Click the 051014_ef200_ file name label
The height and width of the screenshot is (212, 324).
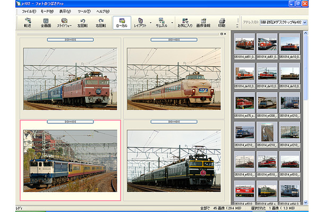(x=267, y=116)
